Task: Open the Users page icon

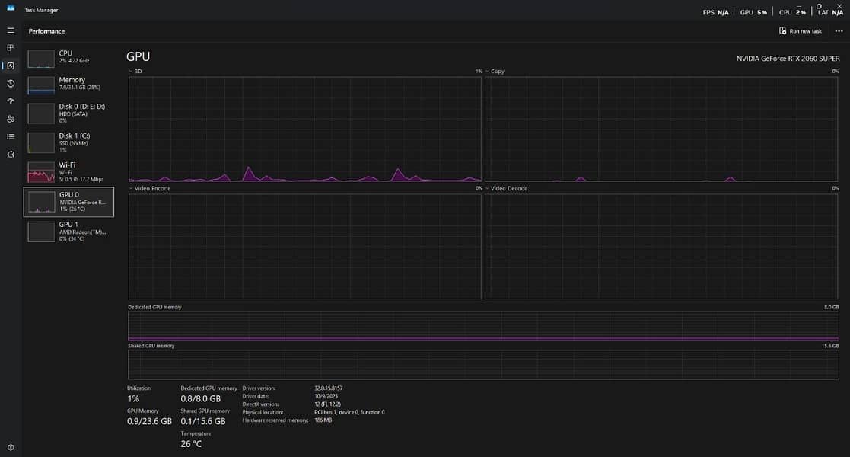Action: click(11, 119)
